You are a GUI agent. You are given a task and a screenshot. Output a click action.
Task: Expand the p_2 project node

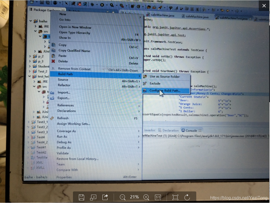pos(30,56)
